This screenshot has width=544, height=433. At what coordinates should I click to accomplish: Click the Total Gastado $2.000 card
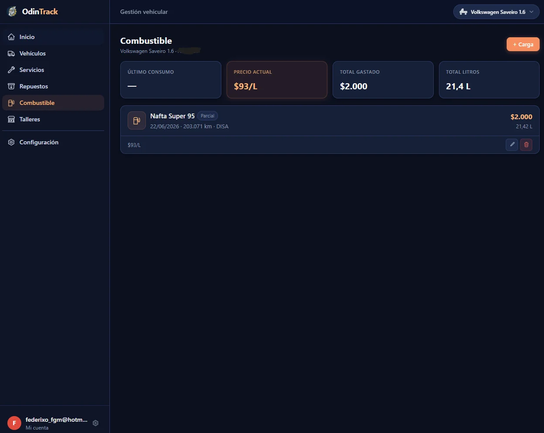point(383,80)
